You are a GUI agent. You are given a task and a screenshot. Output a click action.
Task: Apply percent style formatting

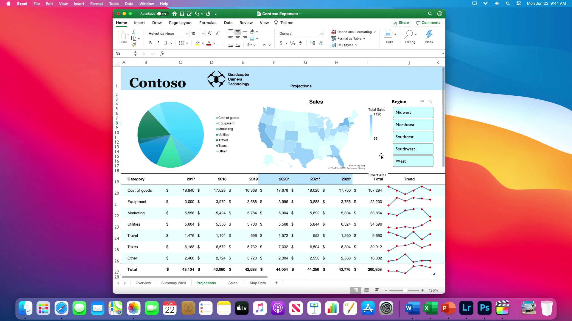pyautogui.click(x=292, y=43)
